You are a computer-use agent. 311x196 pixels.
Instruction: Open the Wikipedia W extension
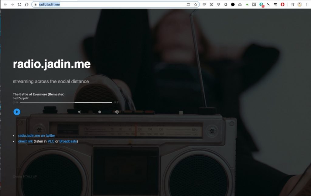[x=275, y=4]
